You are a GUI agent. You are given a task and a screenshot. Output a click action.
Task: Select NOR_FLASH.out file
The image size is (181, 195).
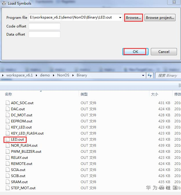(x=24, y=146)
